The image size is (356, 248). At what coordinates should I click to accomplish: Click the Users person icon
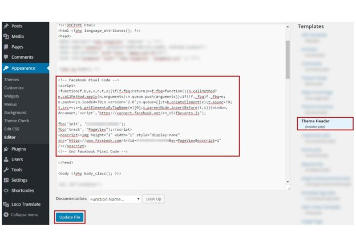tap(6, 159)
